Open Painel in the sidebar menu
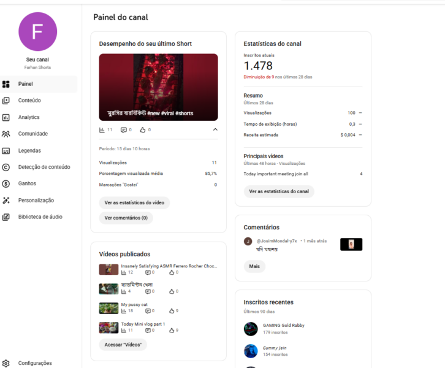This screenshot has height=368, width=445. click(39, 84)
